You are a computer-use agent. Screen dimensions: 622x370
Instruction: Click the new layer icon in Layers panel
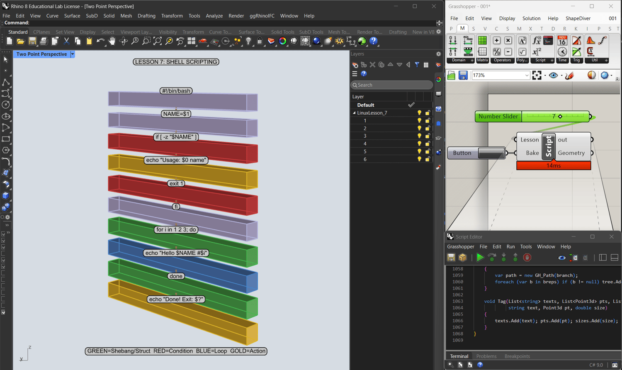355,65
